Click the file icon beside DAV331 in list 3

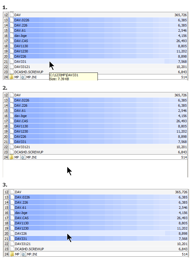pos(12,239)
